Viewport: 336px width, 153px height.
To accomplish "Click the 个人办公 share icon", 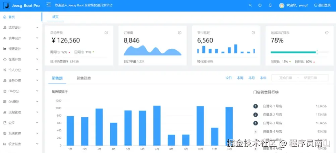I will [5, 70].
